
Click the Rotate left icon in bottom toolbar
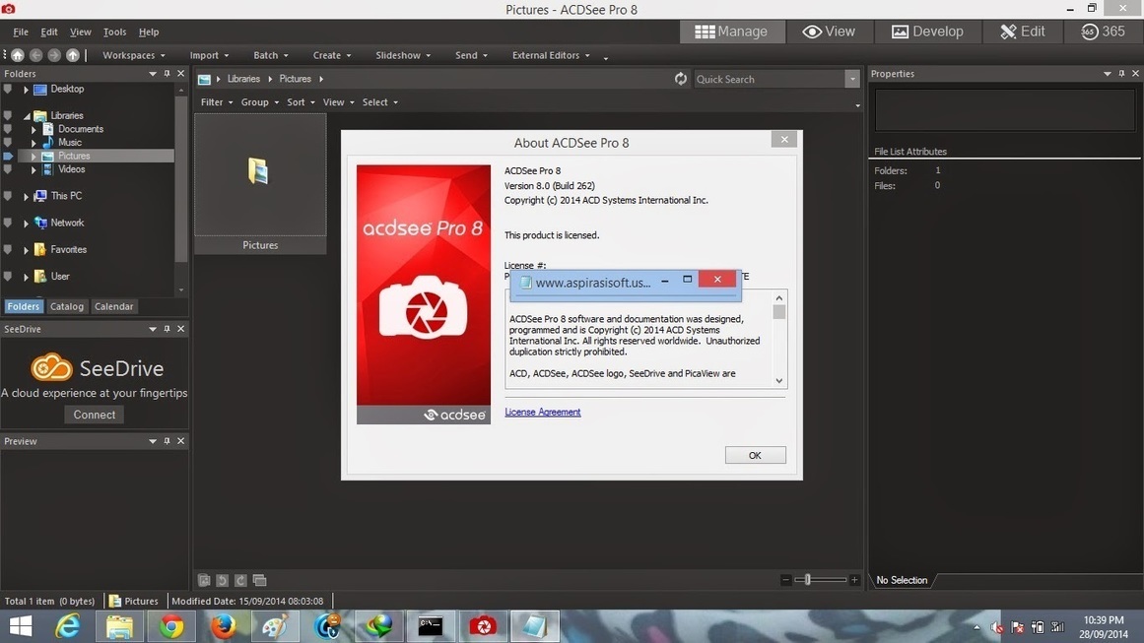[222, 580]
